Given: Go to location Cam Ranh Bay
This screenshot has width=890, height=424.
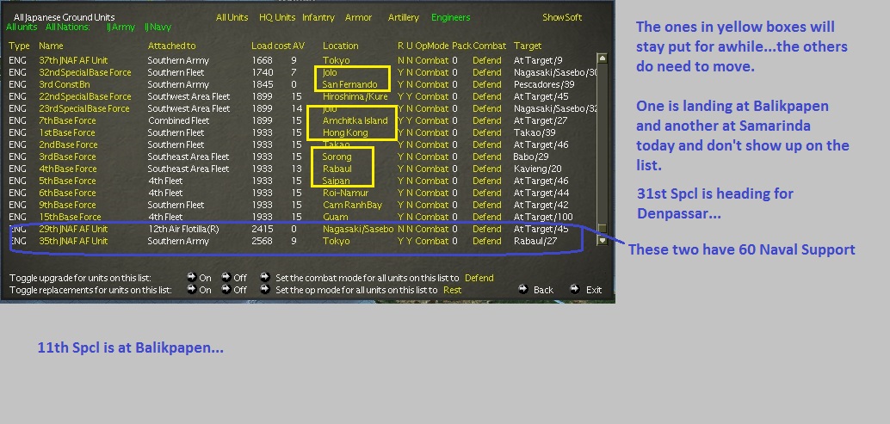Looking at the screenshot, I should pos(353,205).
